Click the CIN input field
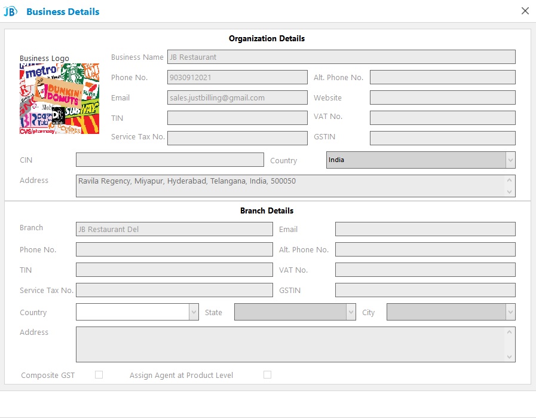 [170, 160]
